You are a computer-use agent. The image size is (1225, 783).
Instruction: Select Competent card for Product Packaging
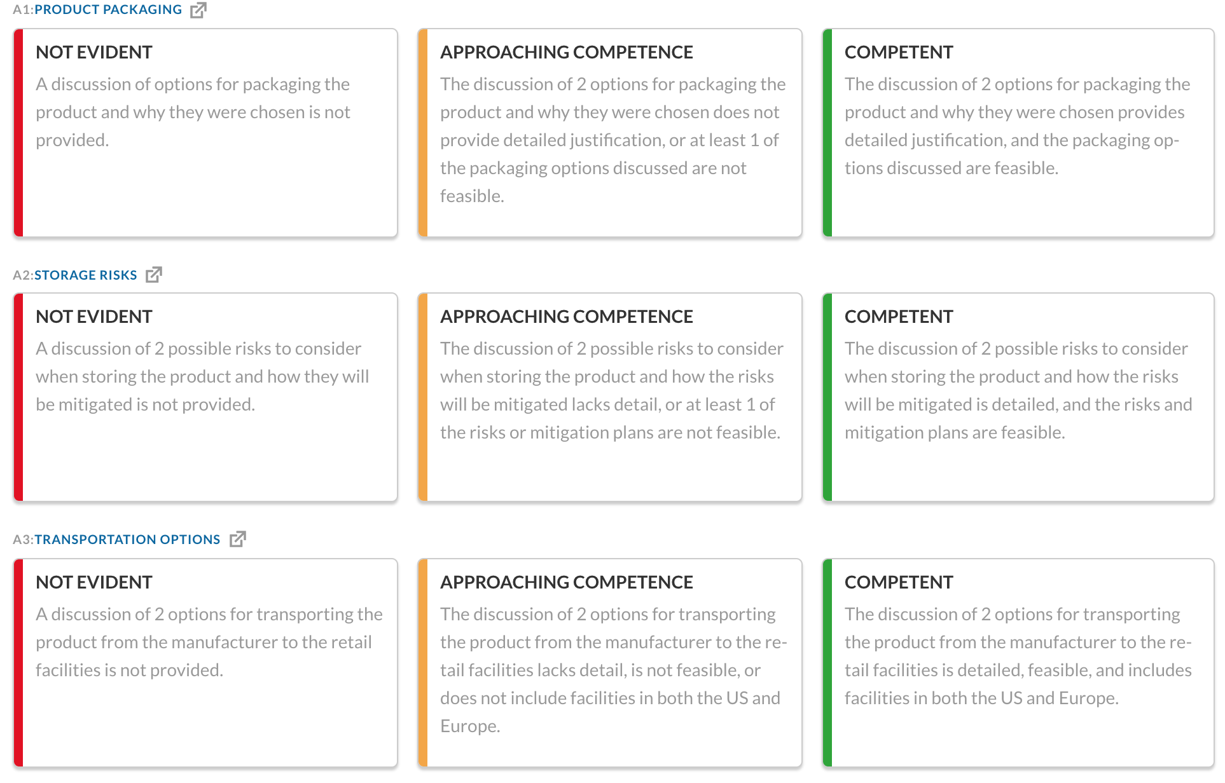(x=1018, y=133)
